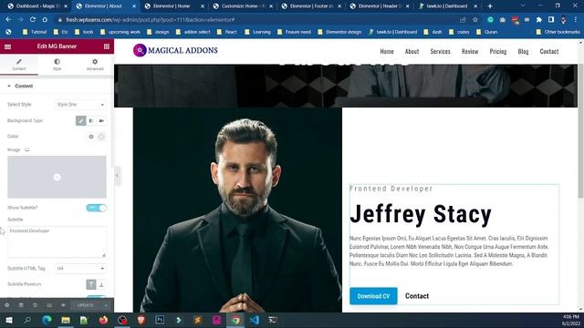Click the Contact button beside Download CV

[417, 296]
